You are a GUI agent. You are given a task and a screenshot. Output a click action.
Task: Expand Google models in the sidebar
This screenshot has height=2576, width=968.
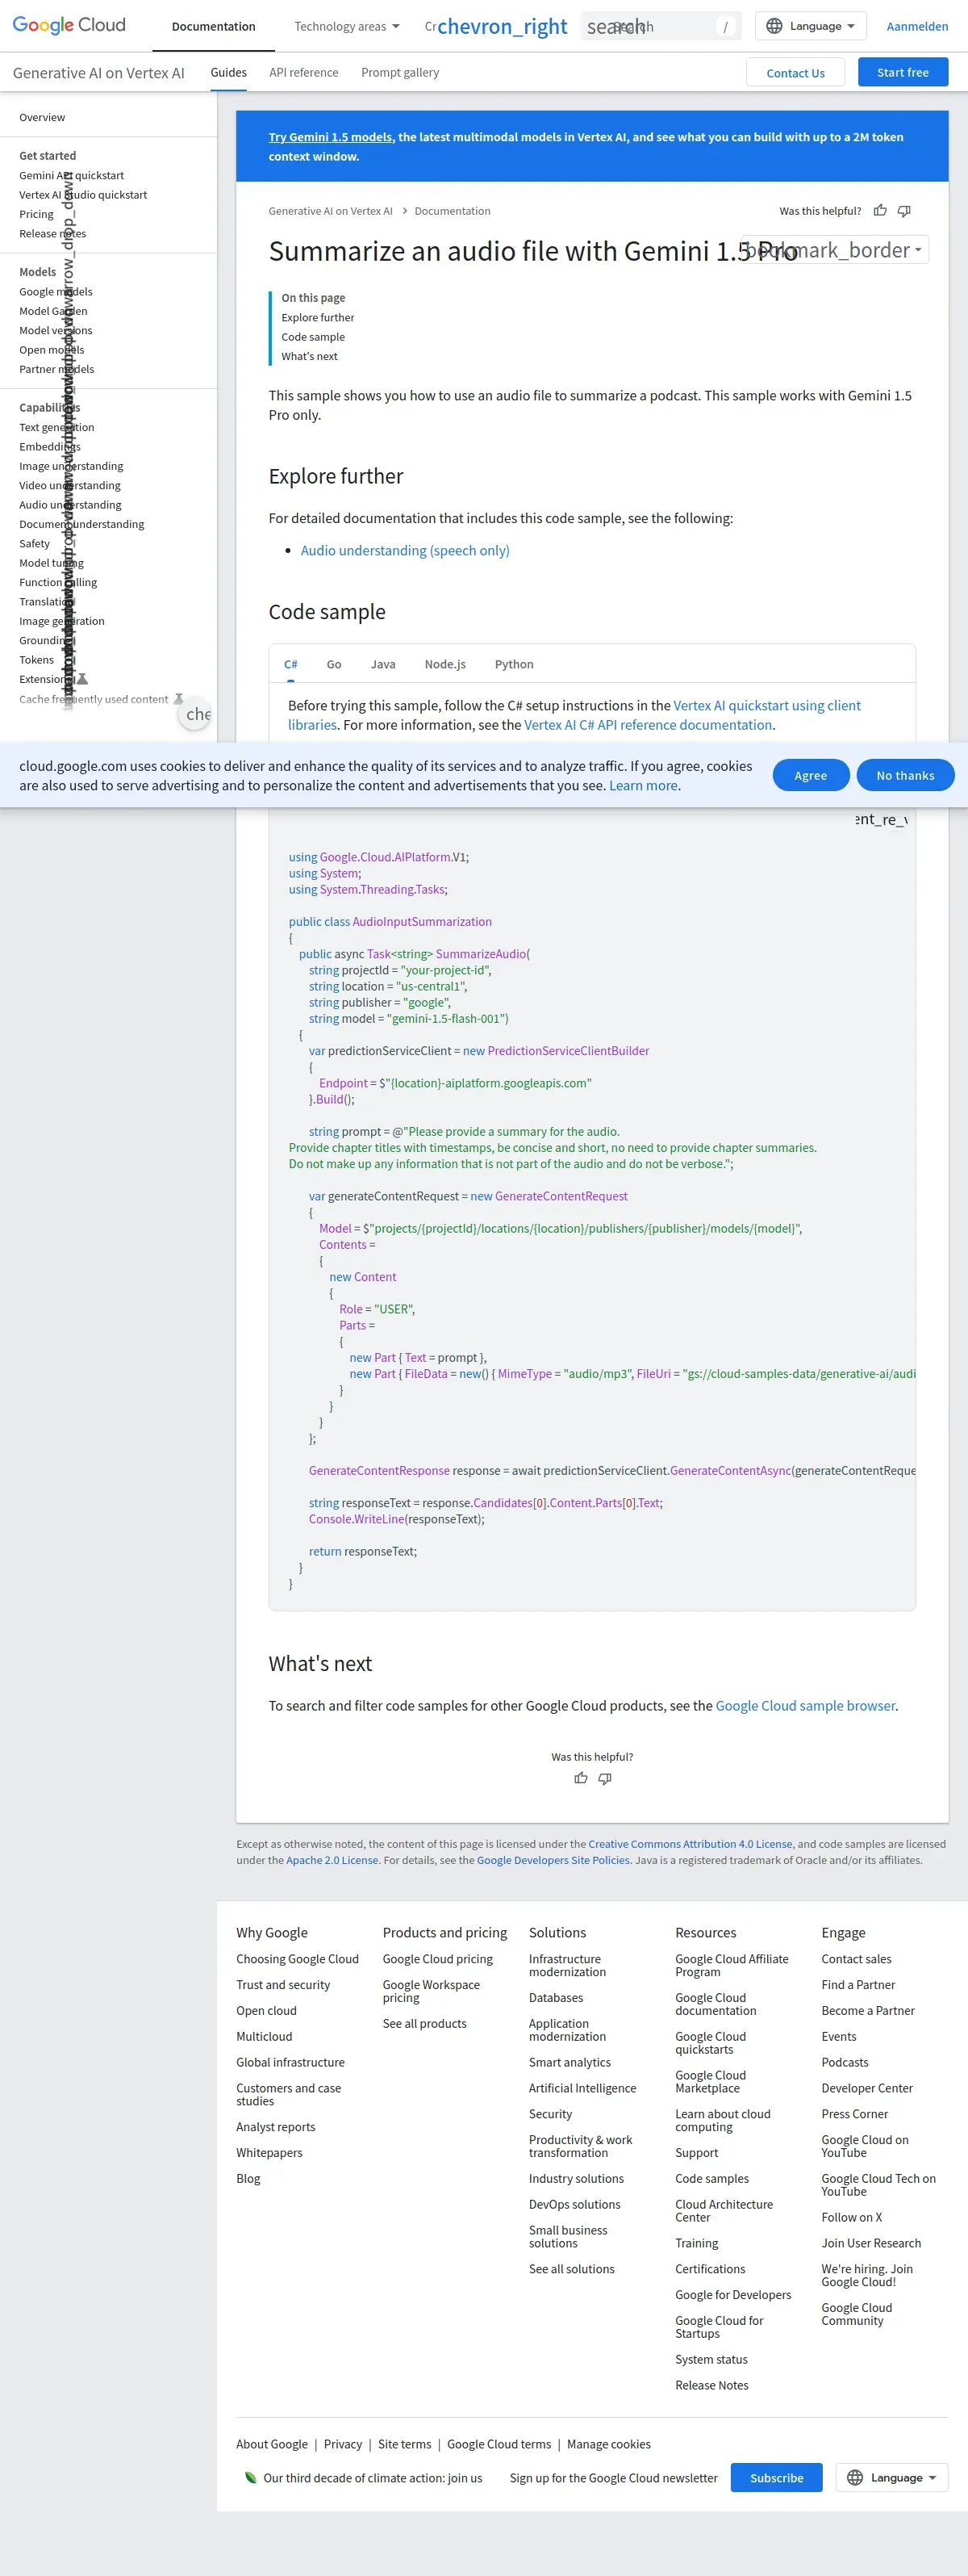point(56,292)
